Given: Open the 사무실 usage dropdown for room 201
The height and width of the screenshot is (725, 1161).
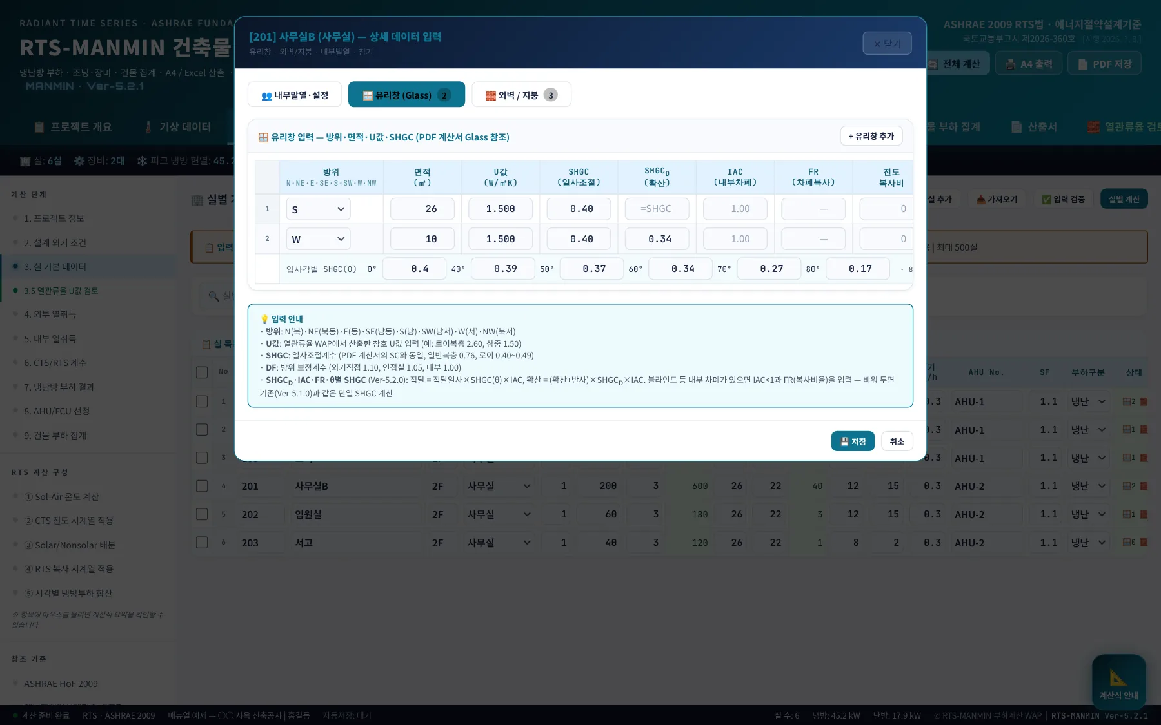Looking at the screenshot, I should point(499,486).
